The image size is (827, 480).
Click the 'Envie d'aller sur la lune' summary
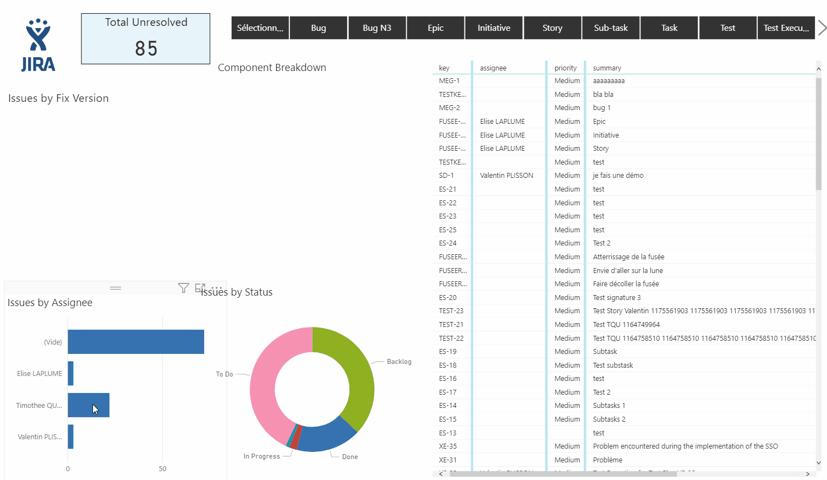[x=628, y=271]
